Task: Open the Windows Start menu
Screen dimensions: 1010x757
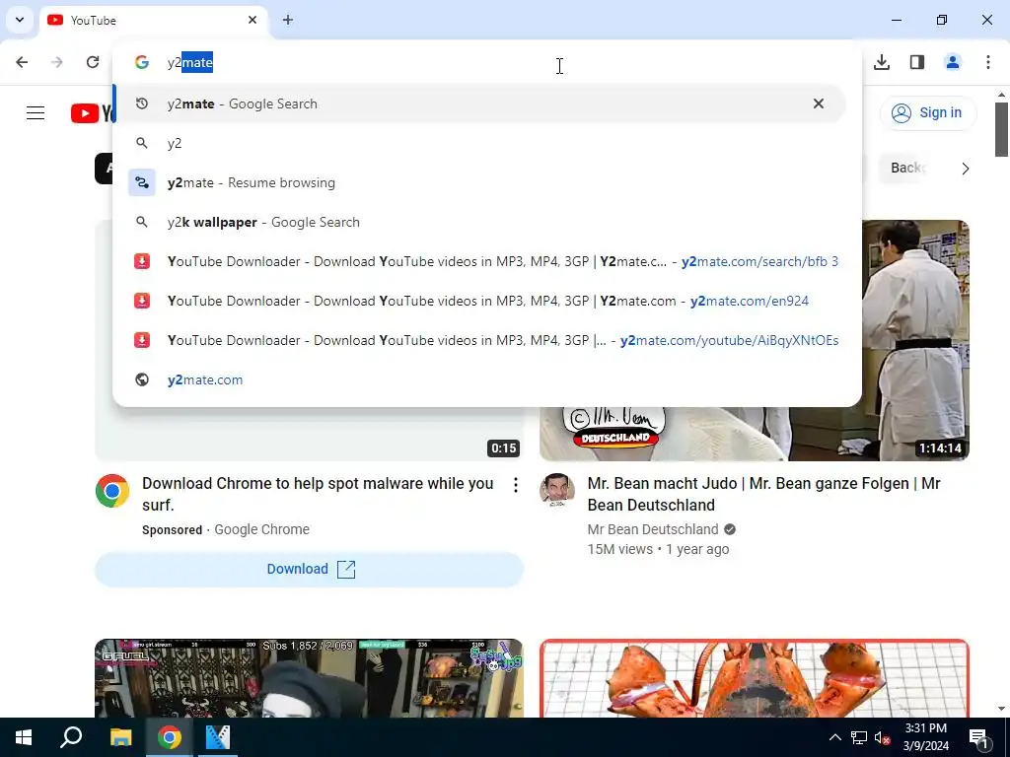Action: click(x=24, y=737)
